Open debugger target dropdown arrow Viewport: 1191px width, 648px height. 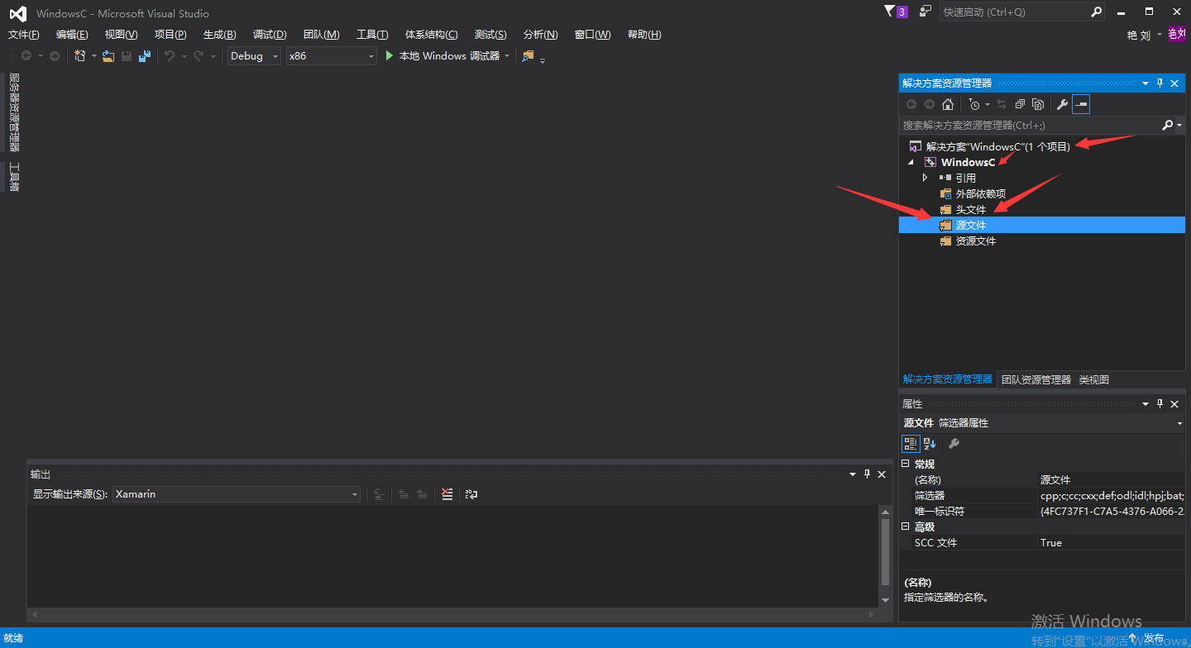[x=507, y=56]
